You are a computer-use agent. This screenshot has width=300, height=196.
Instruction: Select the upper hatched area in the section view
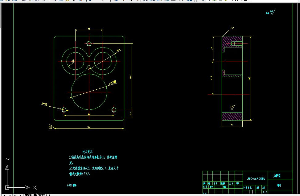tap(228, 40)
